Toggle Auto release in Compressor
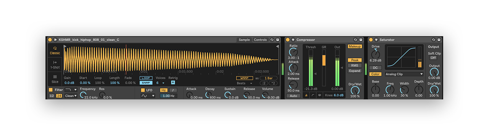The image size is (489, 139). pyautogui.click(x=293, y=96)
